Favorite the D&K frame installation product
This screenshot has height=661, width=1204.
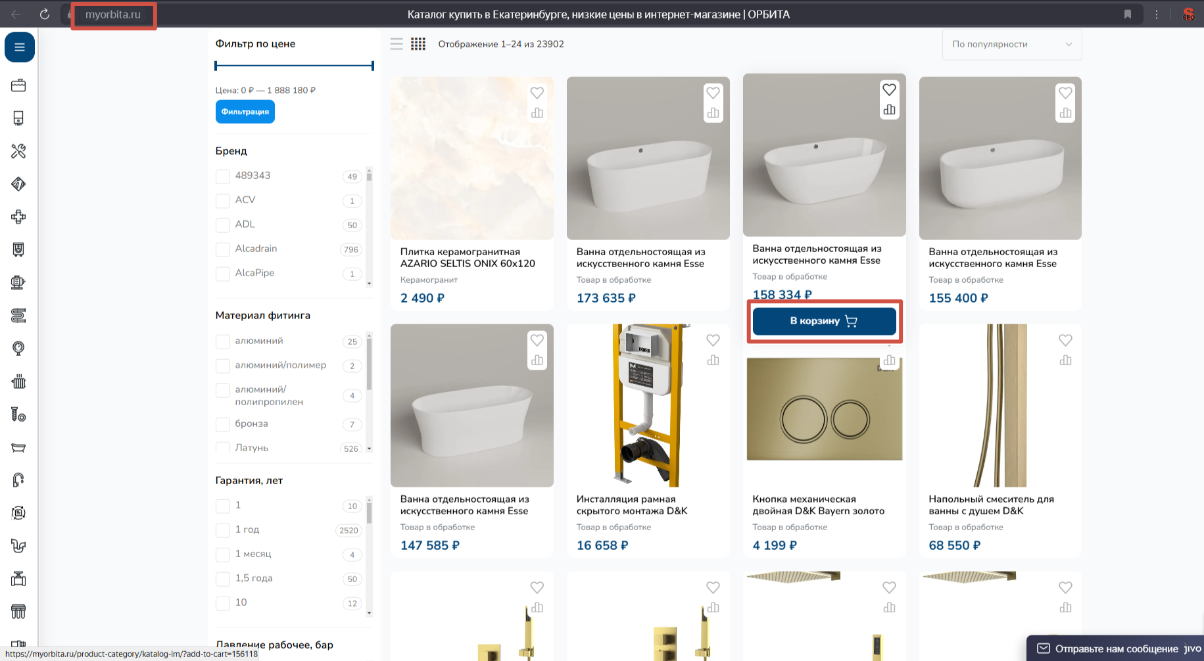(x=713, y=340)
